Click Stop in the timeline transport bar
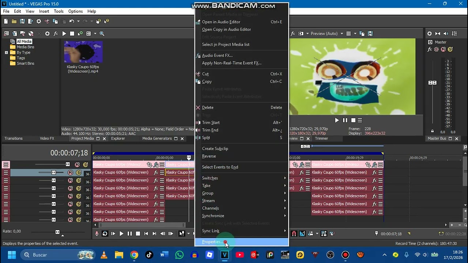This screenshot has width=468, height=263. (138, 234)
